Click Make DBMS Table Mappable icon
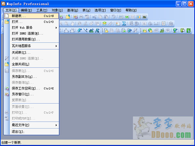This screenshot has width=195, height=146. coord(124,30)
